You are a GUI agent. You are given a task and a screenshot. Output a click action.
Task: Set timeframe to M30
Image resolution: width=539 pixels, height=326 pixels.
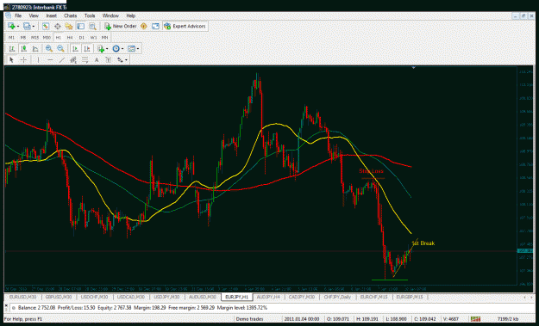pyautogui.click(x=47, y=37)
